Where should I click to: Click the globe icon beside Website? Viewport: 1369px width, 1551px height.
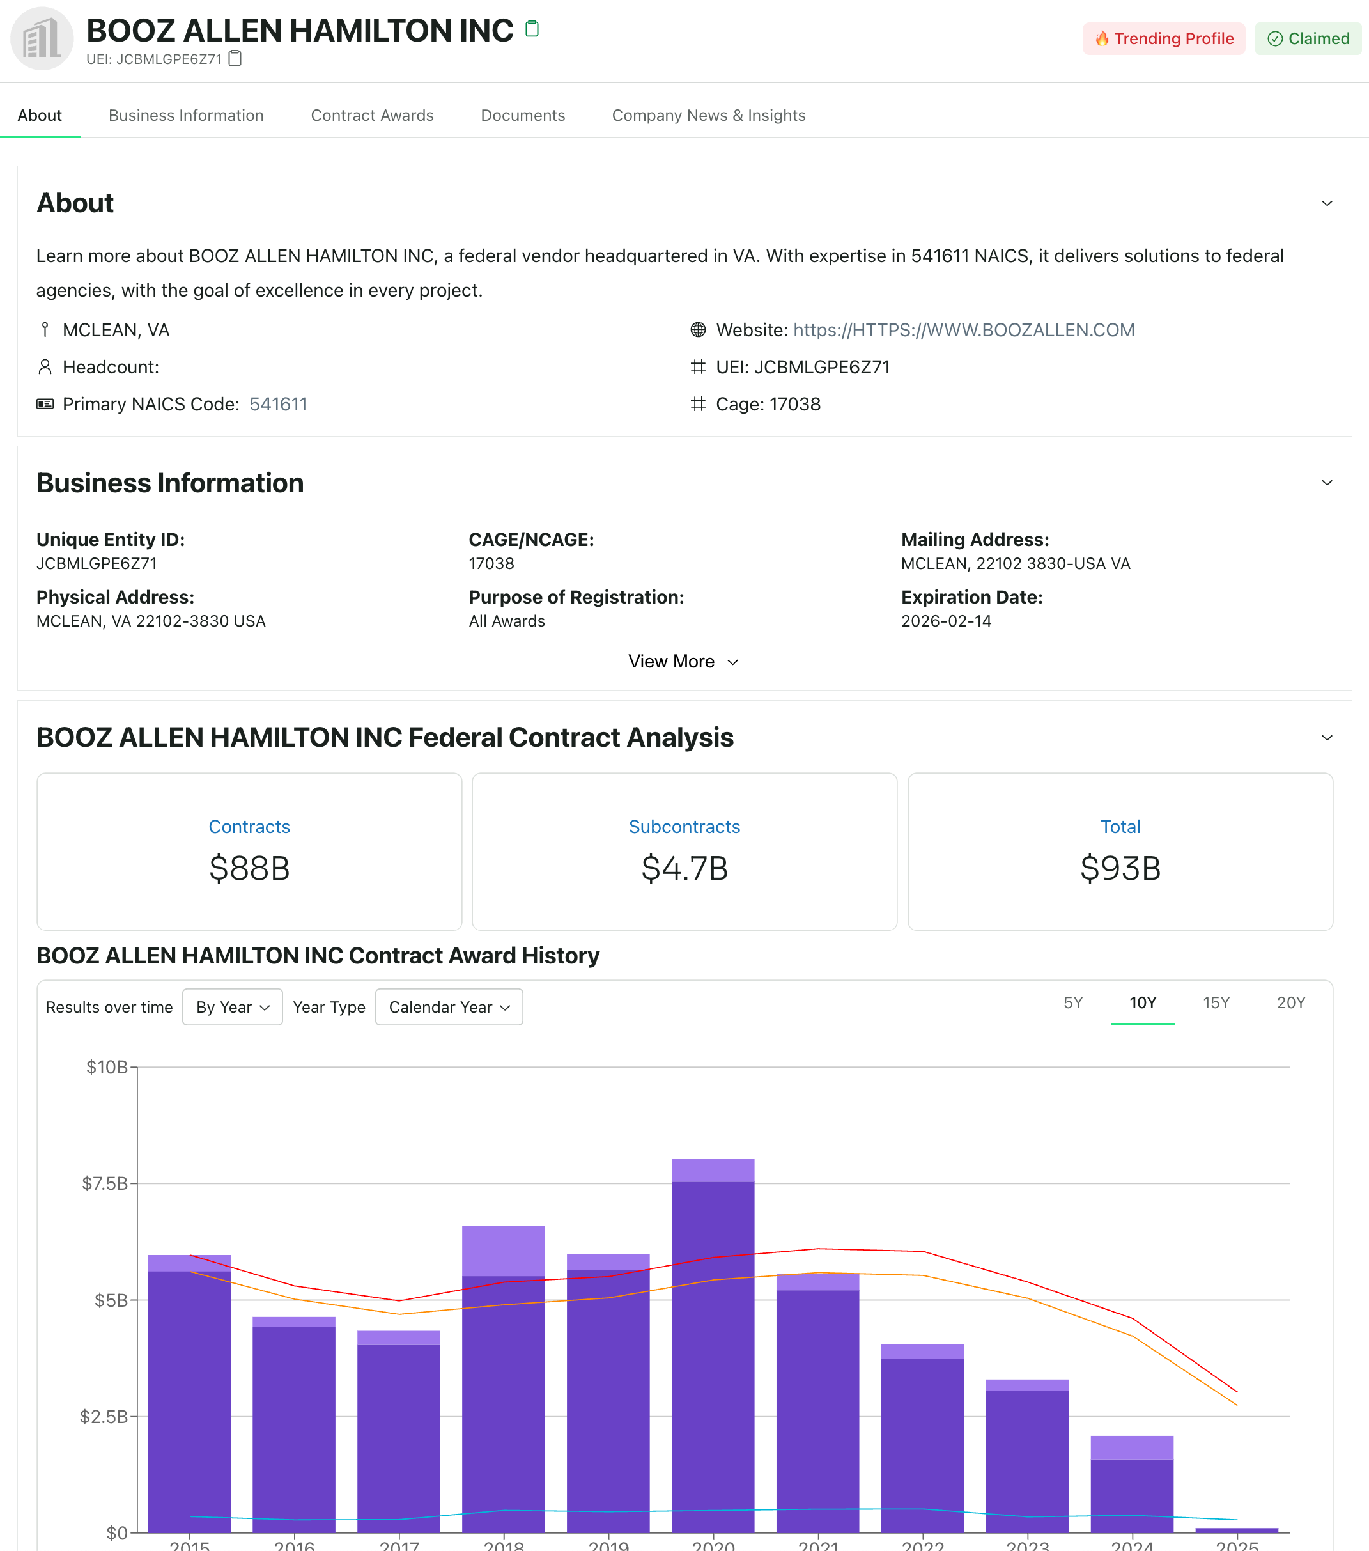pos(698,330)
